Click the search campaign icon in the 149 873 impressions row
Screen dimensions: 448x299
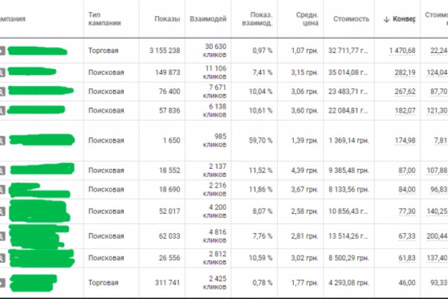[x=2, y=73]
